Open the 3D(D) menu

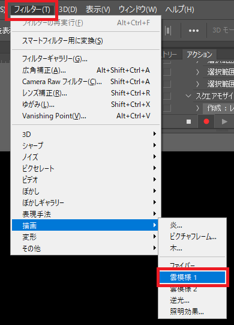pos(68,10)
